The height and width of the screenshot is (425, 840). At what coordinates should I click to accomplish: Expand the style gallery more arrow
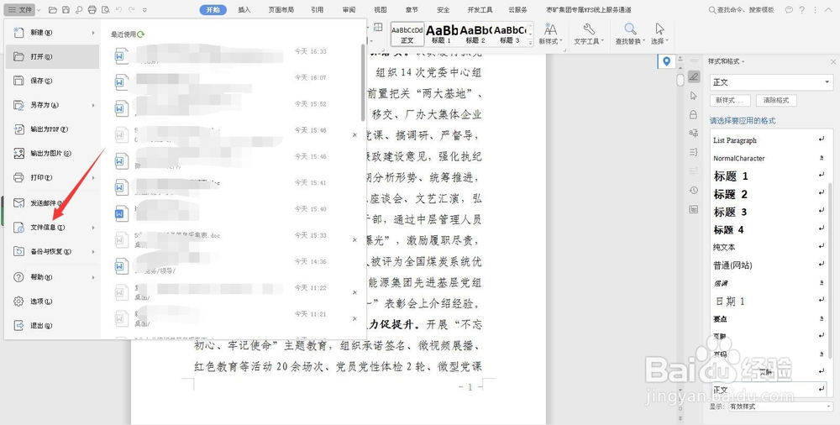pos(530,42)
